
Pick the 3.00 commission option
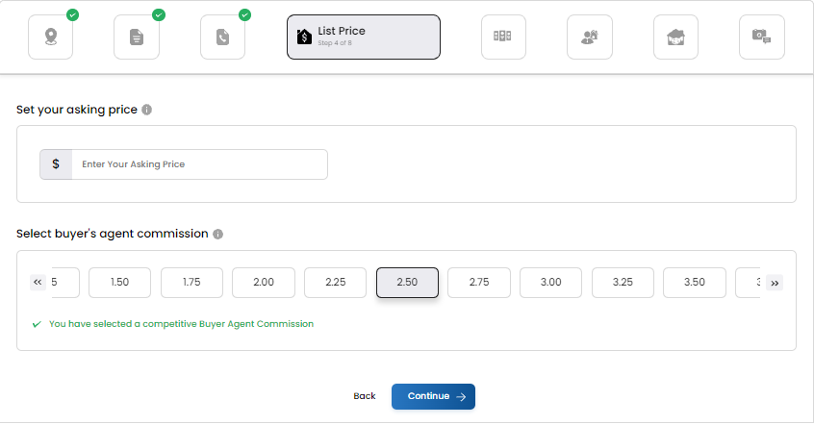coord(550,283)
